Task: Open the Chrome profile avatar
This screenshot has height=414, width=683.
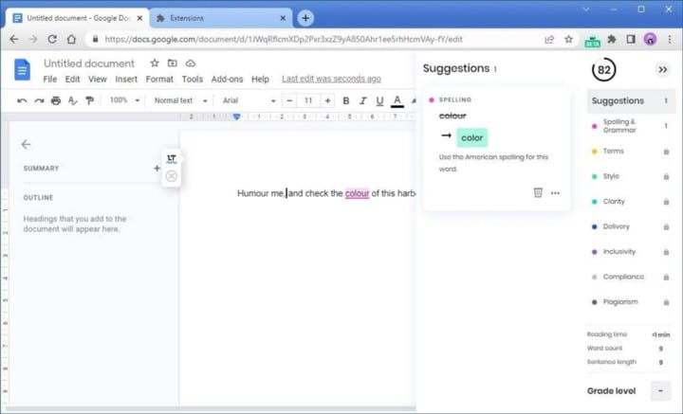Action: click(x=650, y=40)
